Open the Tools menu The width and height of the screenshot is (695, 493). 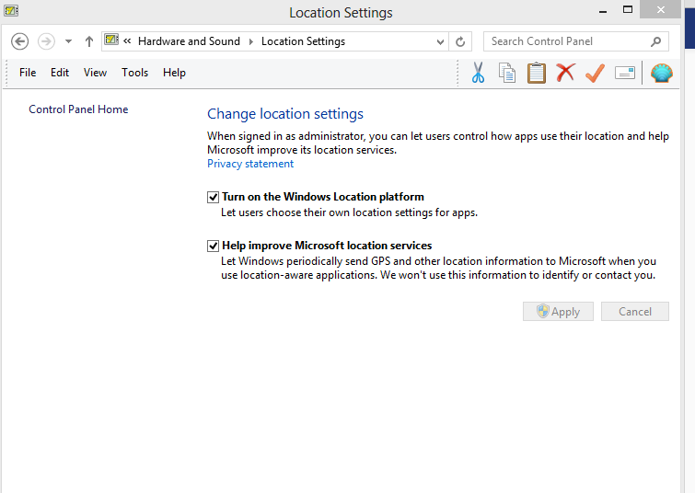pos(134,73)
